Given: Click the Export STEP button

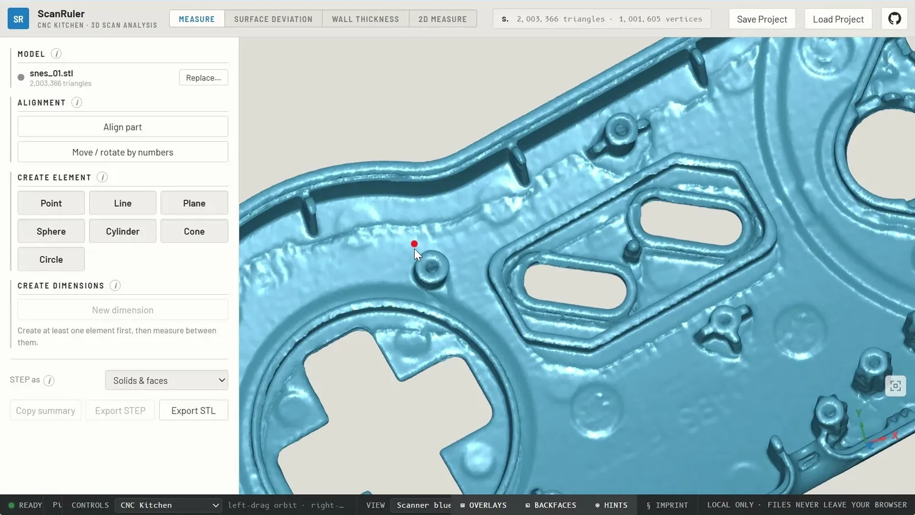Looking at the screenshot, I should click(120, 411).
